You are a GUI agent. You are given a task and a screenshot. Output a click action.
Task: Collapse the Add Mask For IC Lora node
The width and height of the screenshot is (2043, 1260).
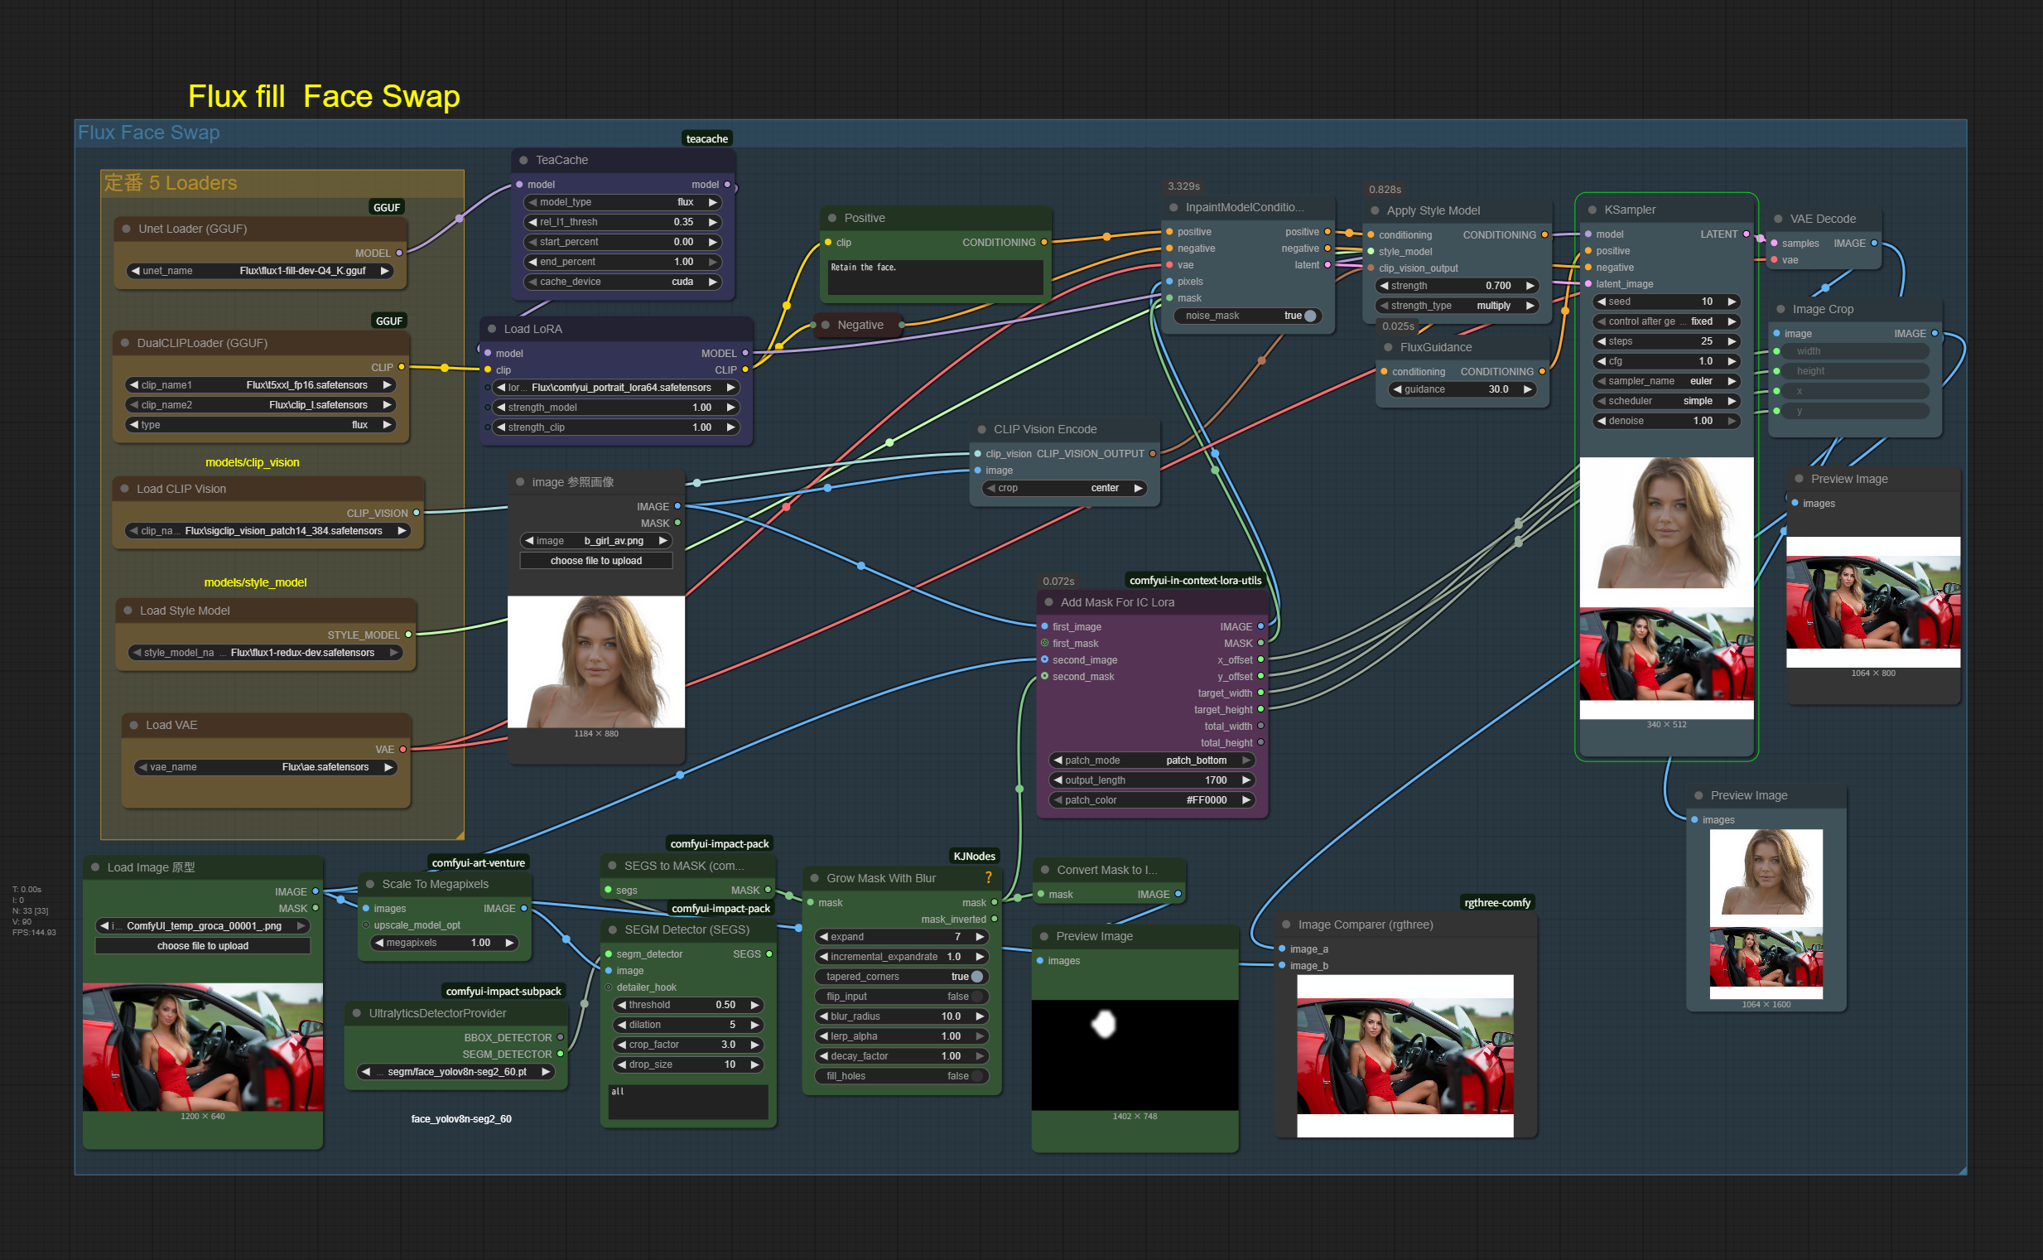click(x=1048, y=602)
